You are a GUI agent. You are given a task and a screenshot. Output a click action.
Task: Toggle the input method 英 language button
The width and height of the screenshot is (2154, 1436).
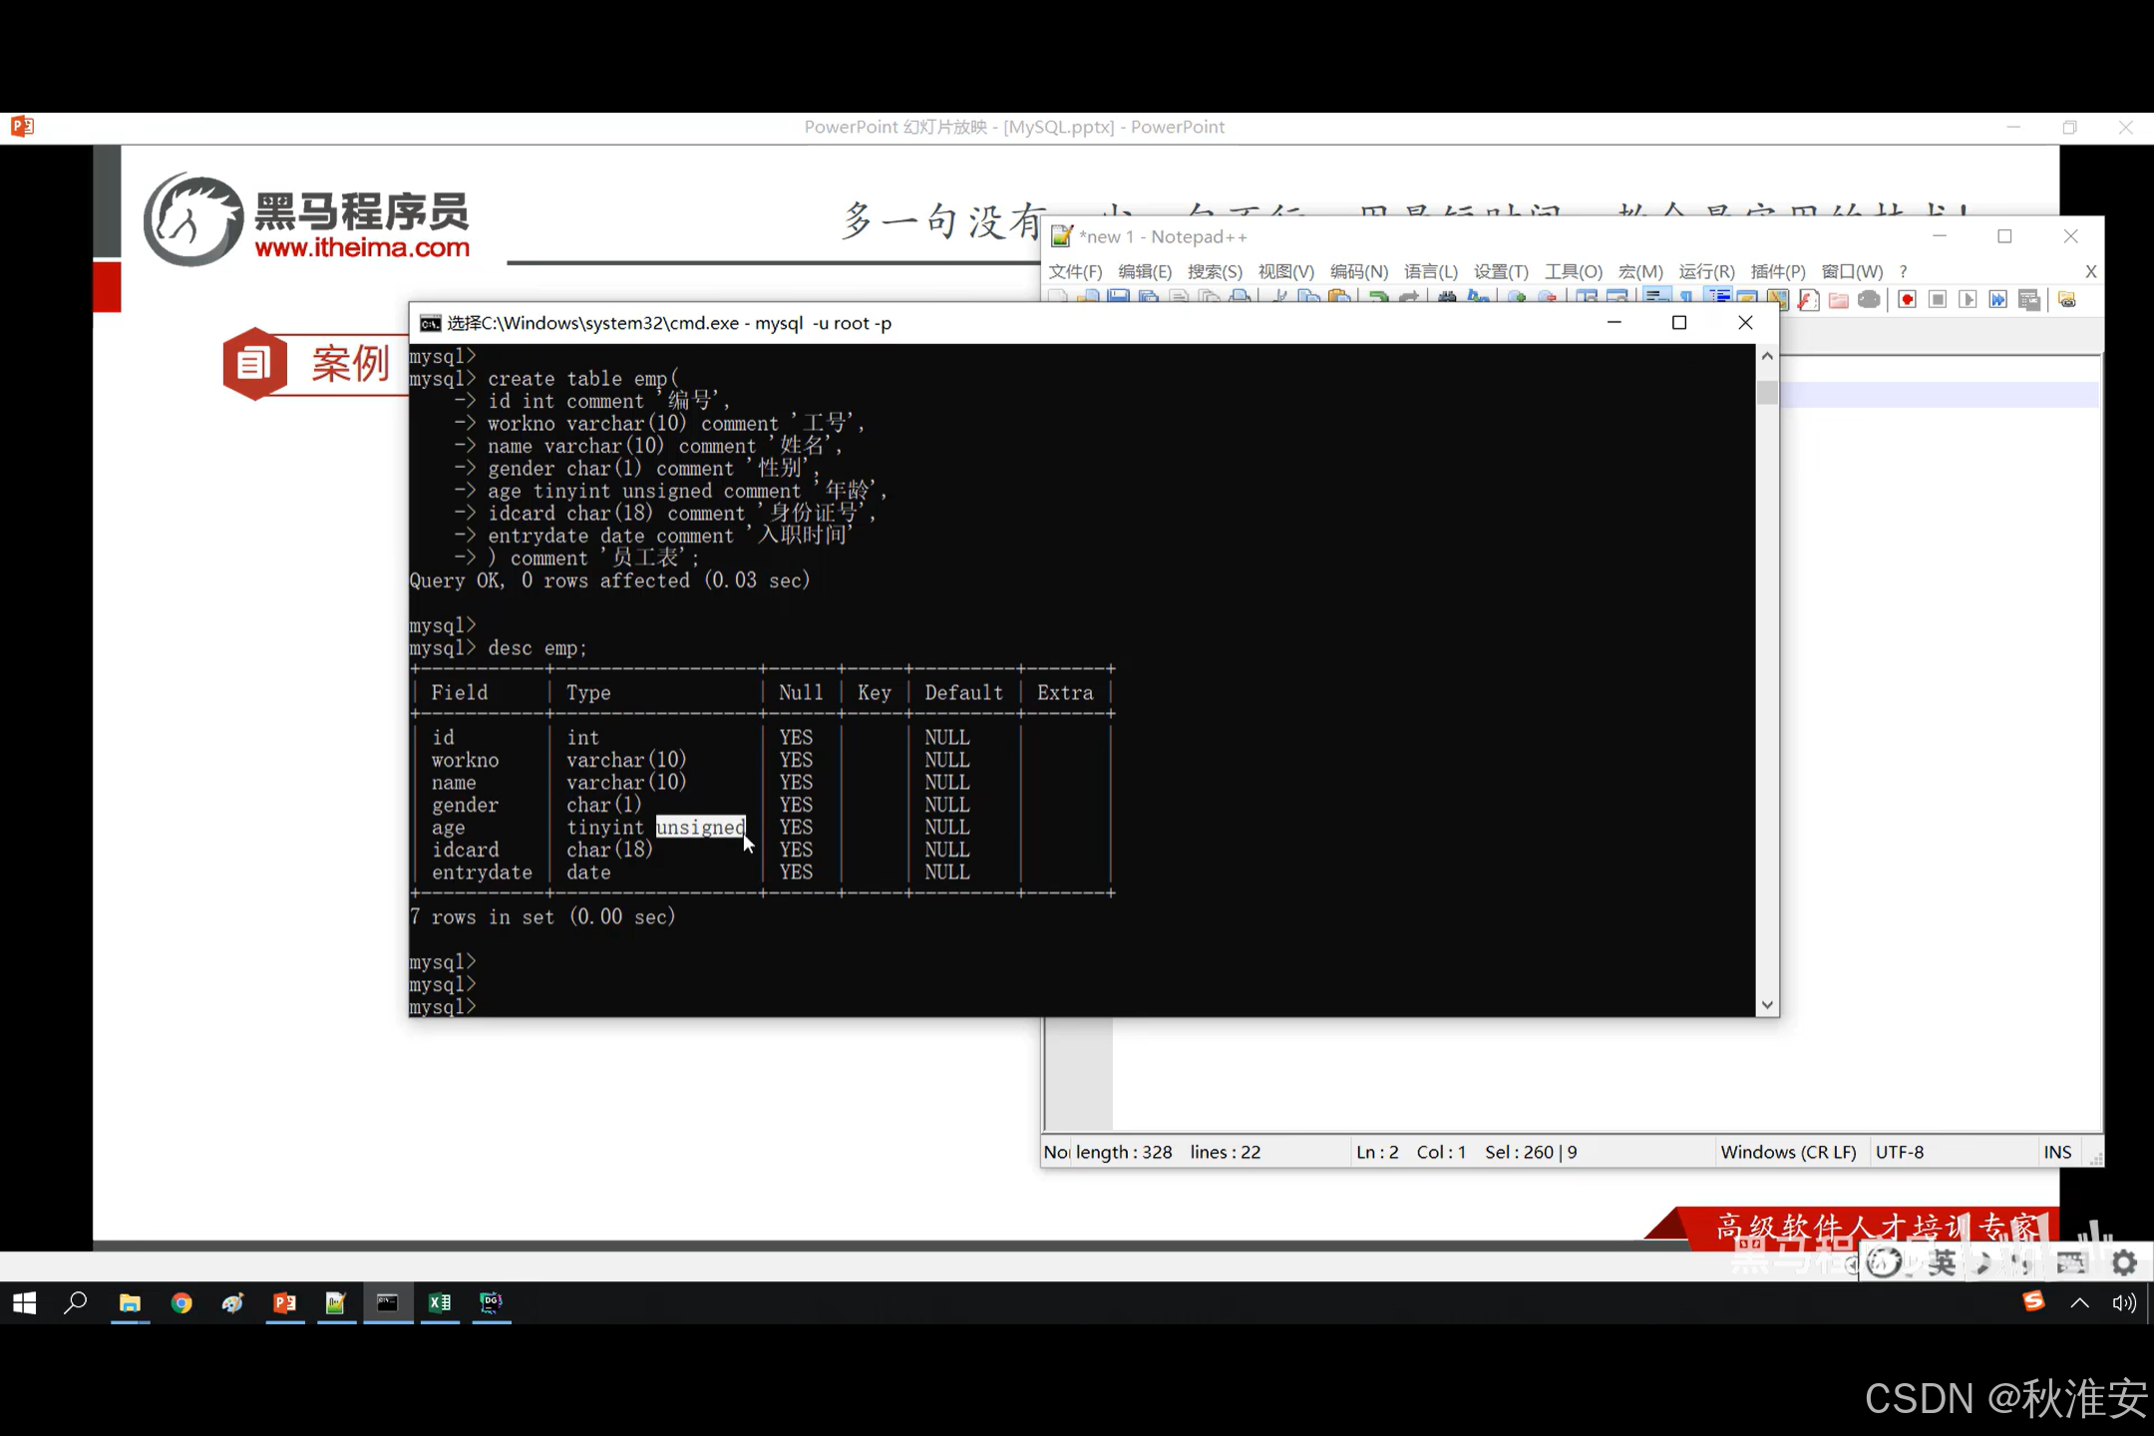coord(1941,1262)
